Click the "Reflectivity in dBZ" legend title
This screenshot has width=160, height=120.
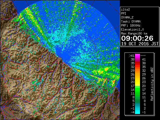point(152,84)
